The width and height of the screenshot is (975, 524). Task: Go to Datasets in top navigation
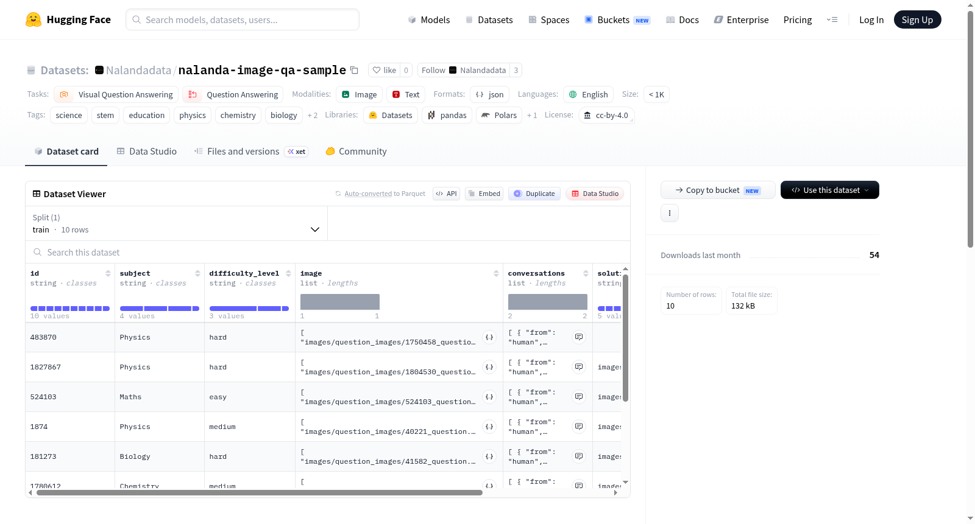coord(489,20)
